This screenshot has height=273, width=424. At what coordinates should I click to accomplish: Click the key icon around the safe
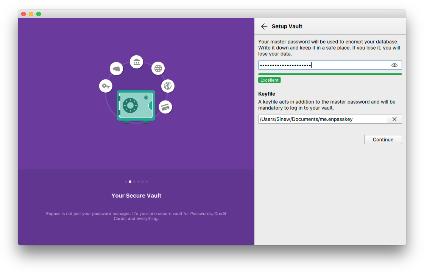pos(106,86)
